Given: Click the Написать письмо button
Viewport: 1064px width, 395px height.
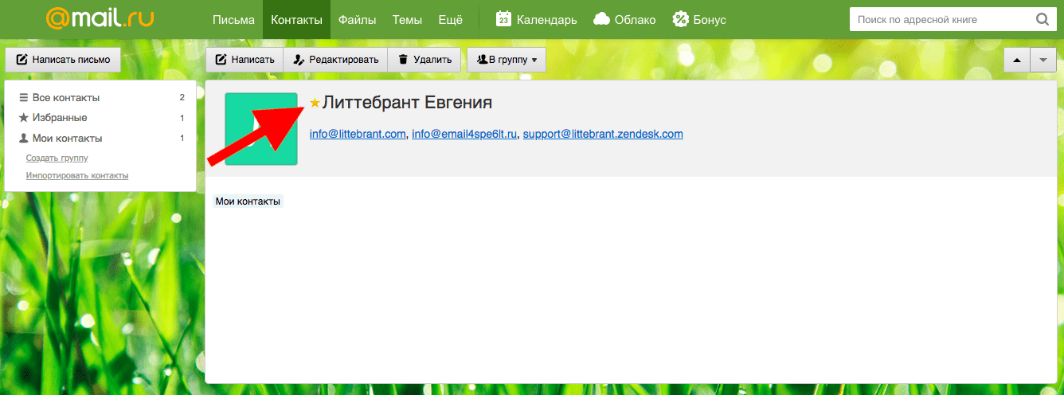Looking at the screenshot, I should 63,60.
